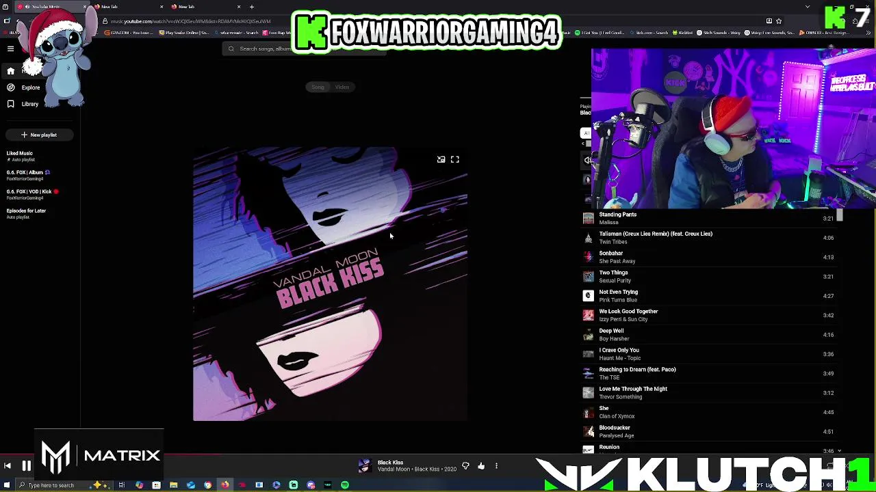Dislike the song Black Kiss

tap(466, 466)
